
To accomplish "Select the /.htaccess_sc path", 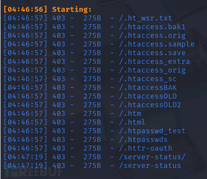I will coord(148,79).
